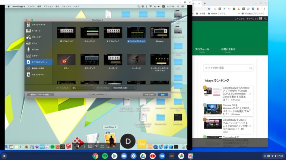Viewport: 286px width, 160px height.
Task: Open recently used items in sidebar
Action: 38,69
